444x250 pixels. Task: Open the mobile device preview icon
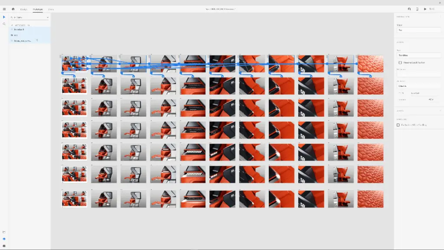pyautogui.click(x=417, y=9)
